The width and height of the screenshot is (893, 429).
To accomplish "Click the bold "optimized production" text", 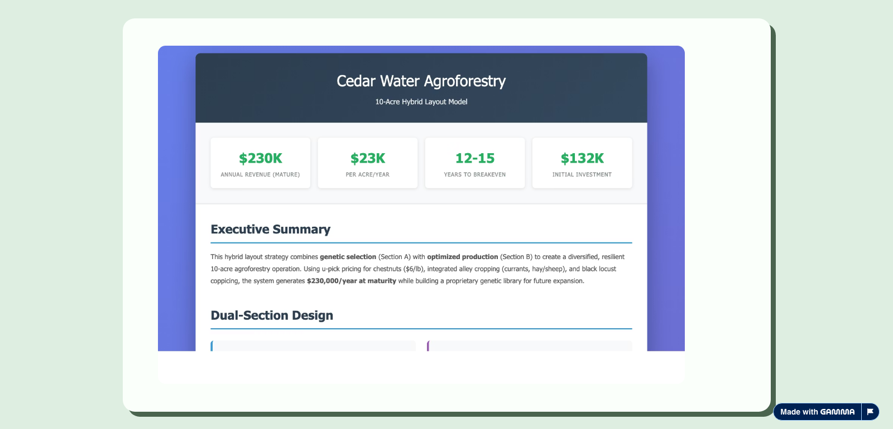I will 462,257.
